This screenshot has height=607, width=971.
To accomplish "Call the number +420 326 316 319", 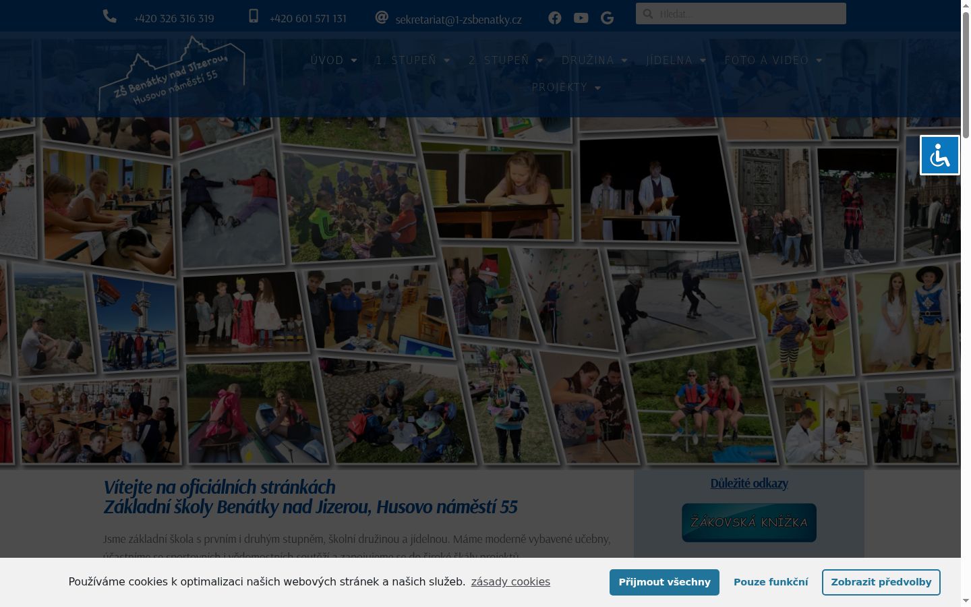I will pos(174,19).
